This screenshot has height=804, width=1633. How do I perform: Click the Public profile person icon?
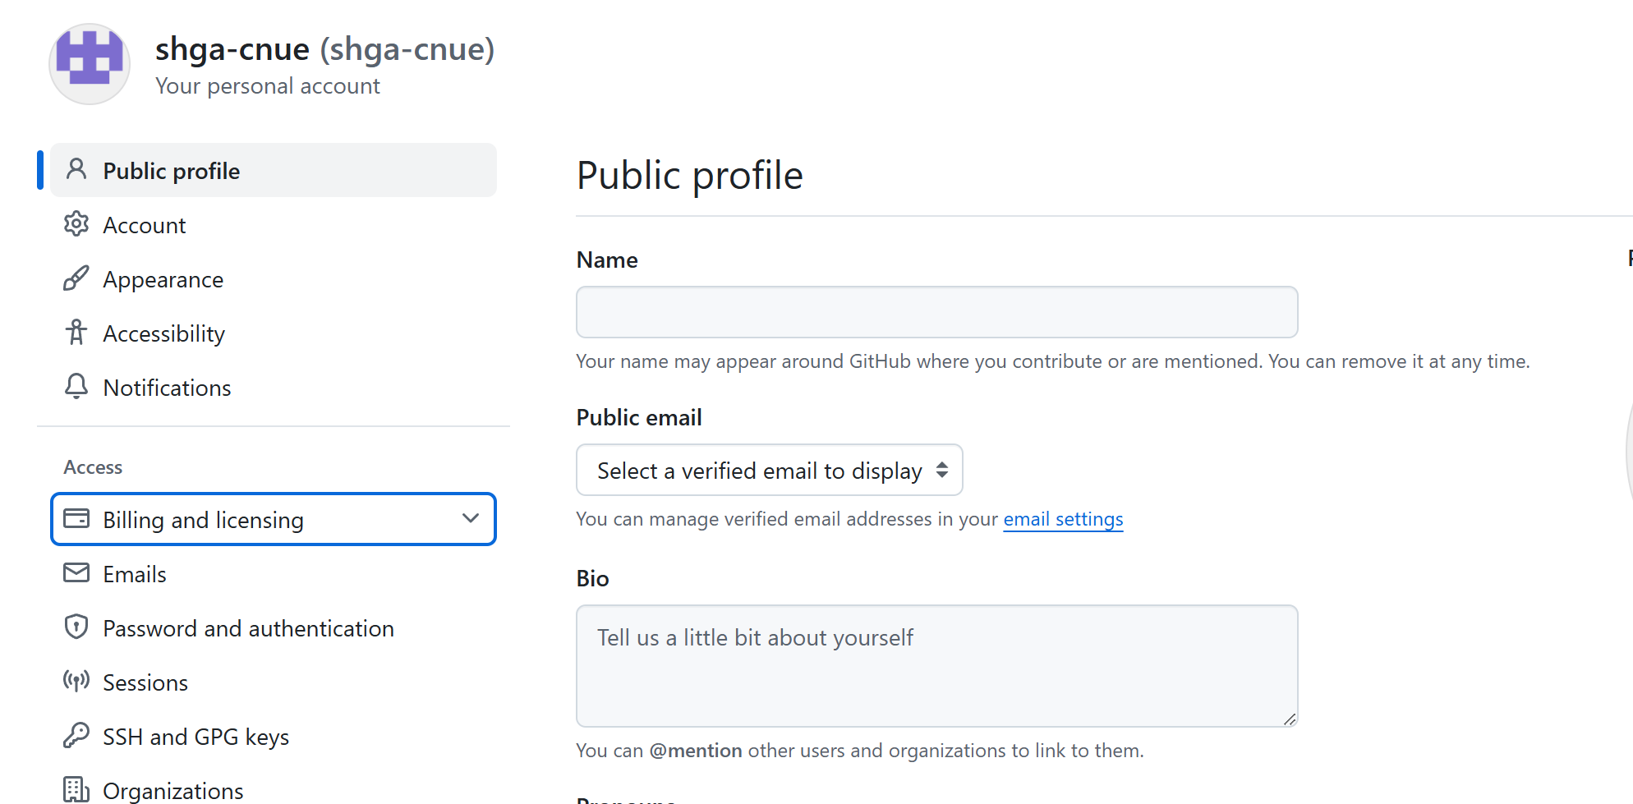point(76,169)
